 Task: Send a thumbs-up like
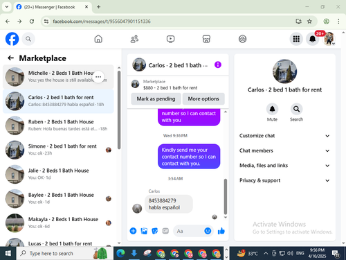[x=221, y=231]
